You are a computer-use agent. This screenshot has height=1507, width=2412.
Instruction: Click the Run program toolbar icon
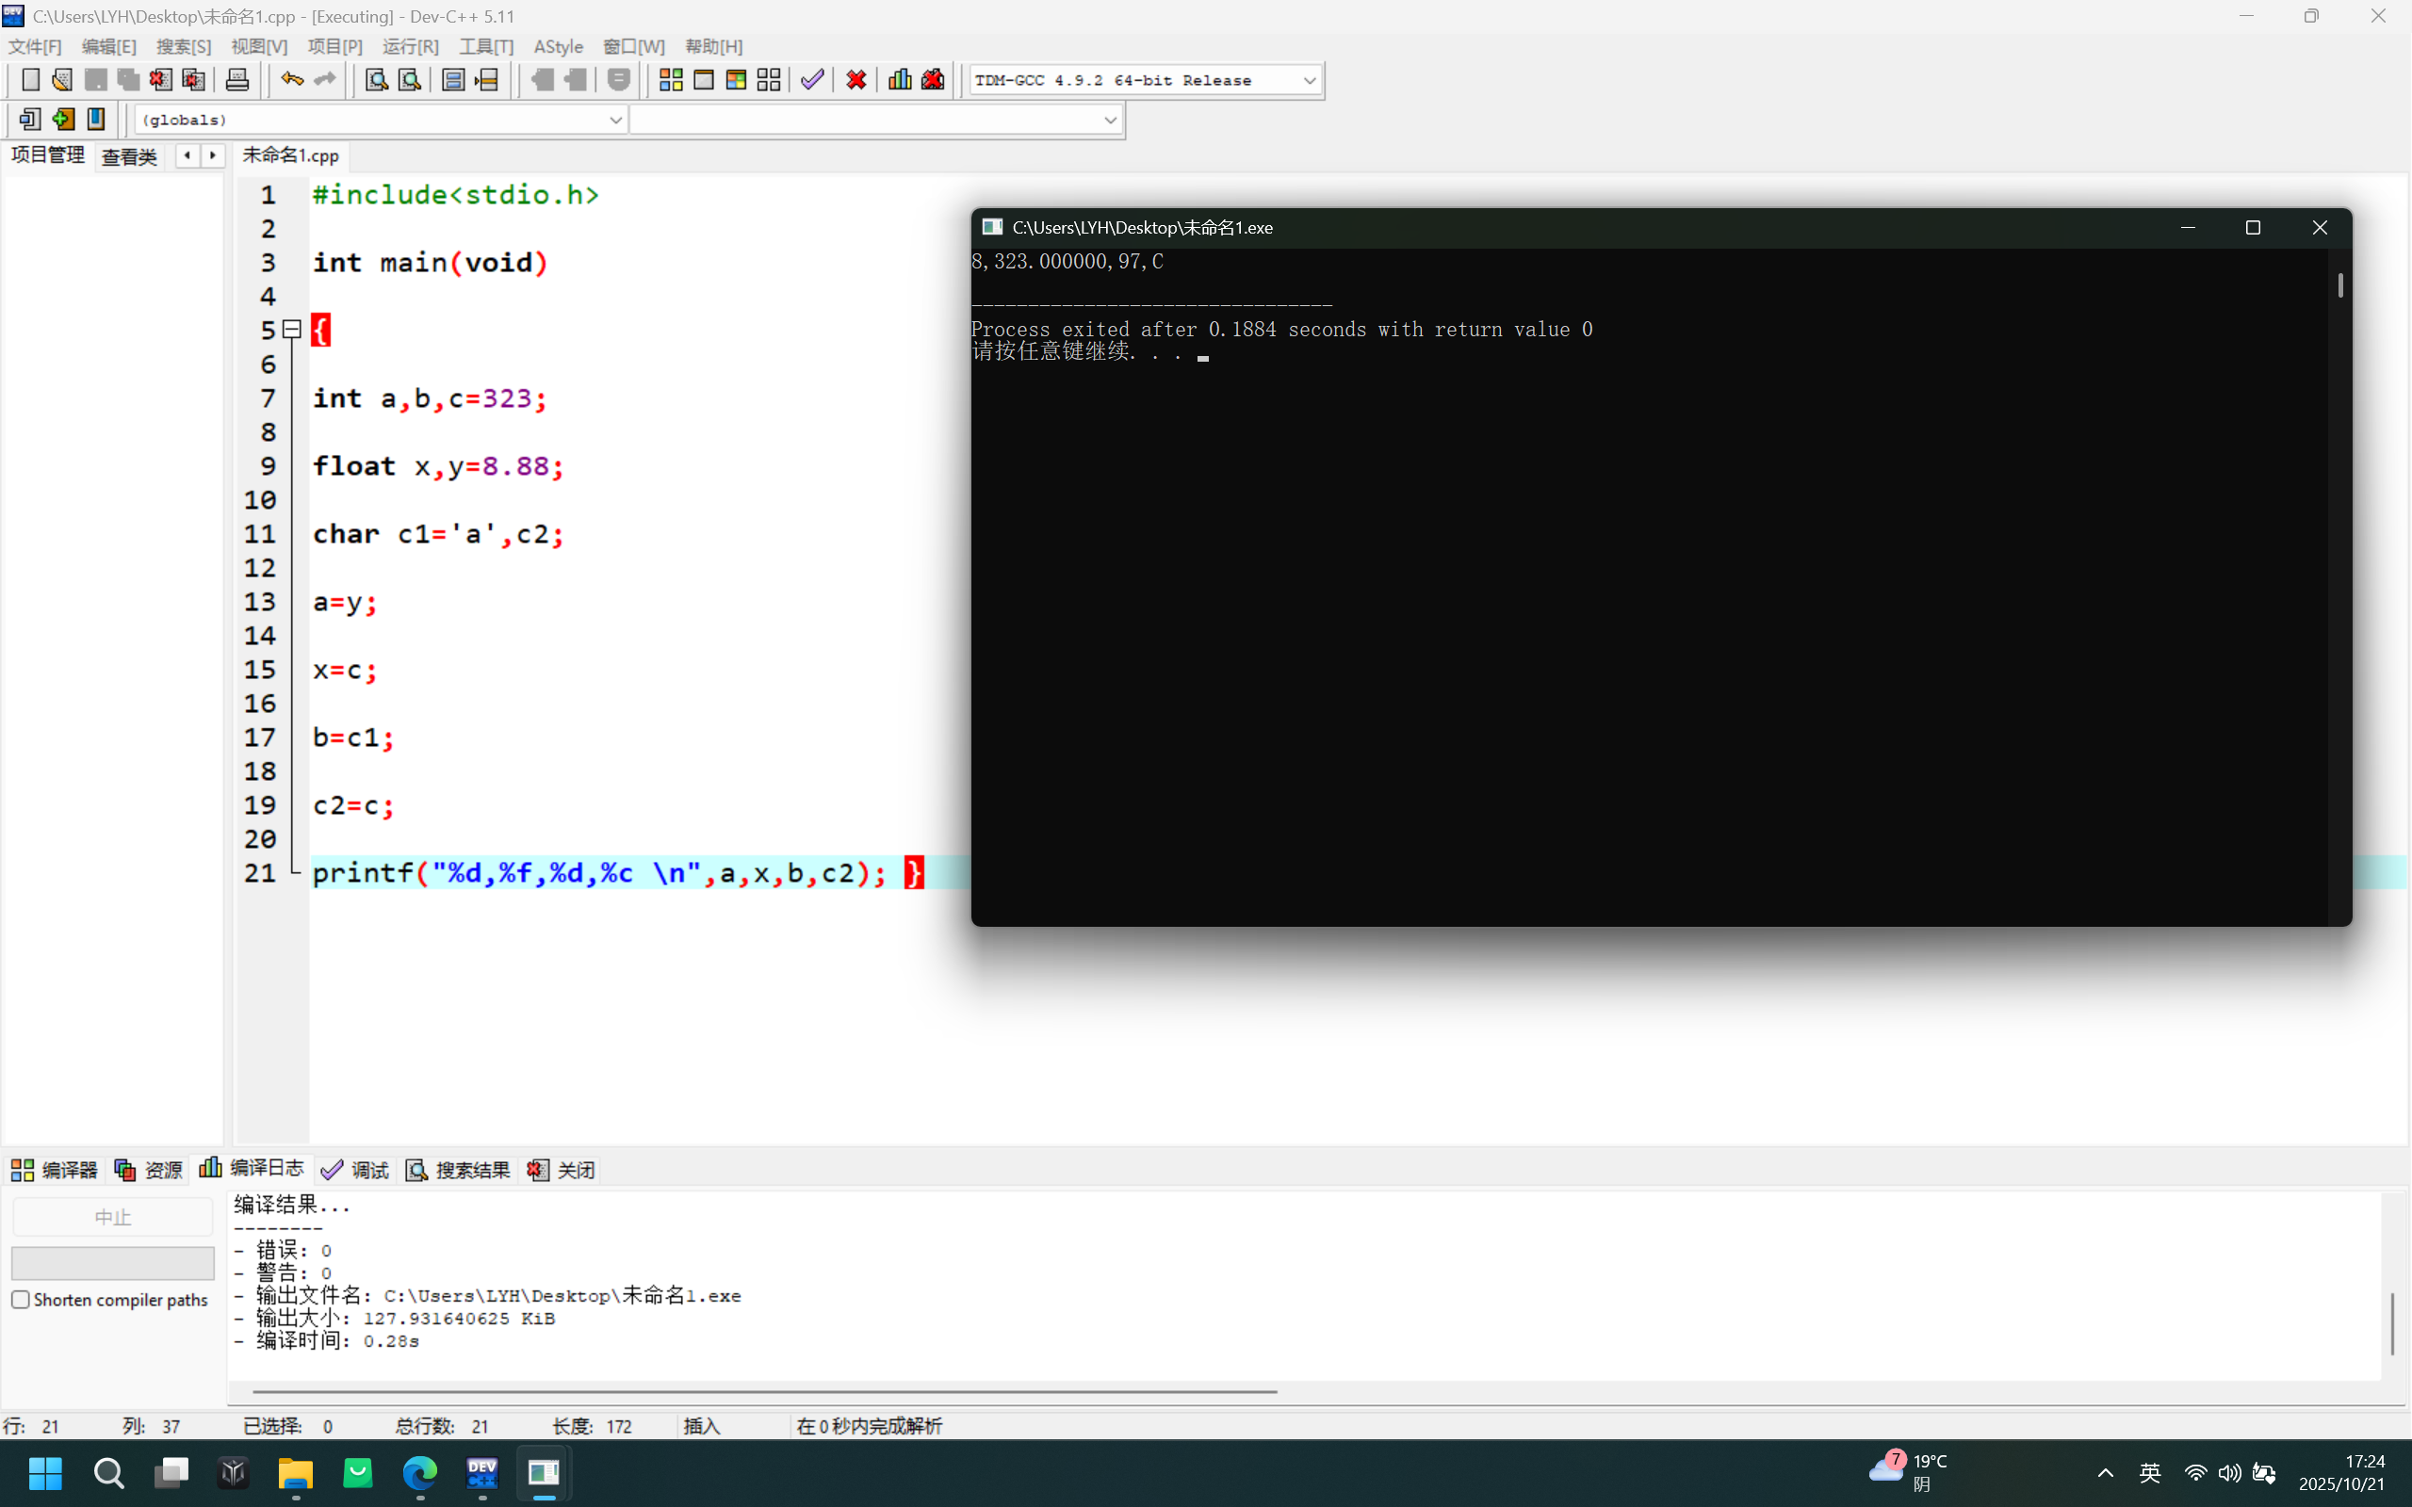pos(704,80)
